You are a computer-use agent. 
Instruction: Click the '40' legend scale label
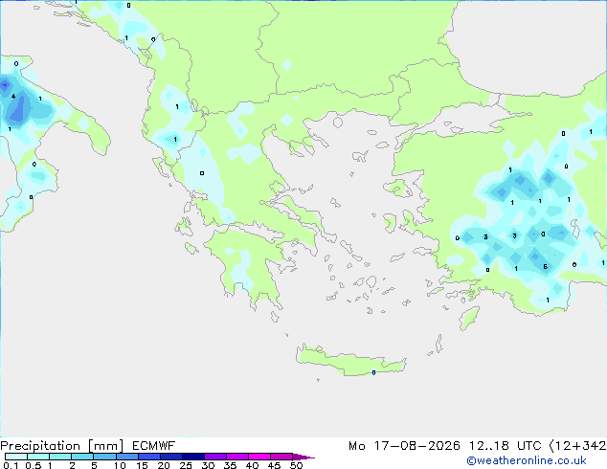point(252,465)
